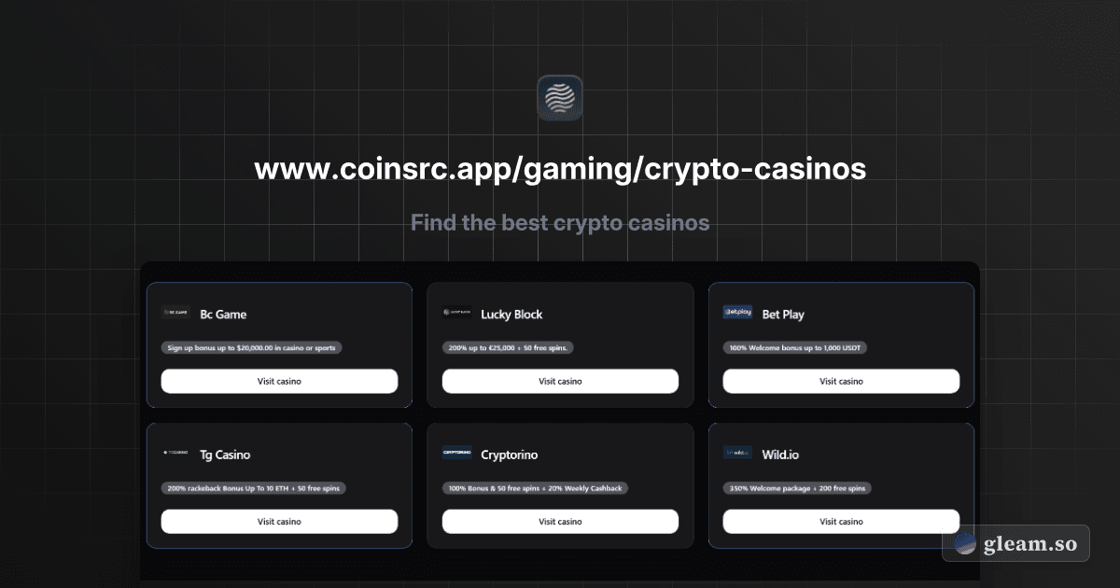Click the Cryptorino logo icon

(x=456, y=453)
